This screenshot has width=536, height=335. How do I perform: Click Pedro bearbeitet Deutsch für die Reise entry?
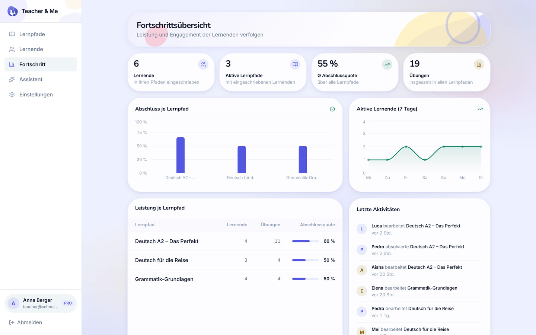click(419, 312)
